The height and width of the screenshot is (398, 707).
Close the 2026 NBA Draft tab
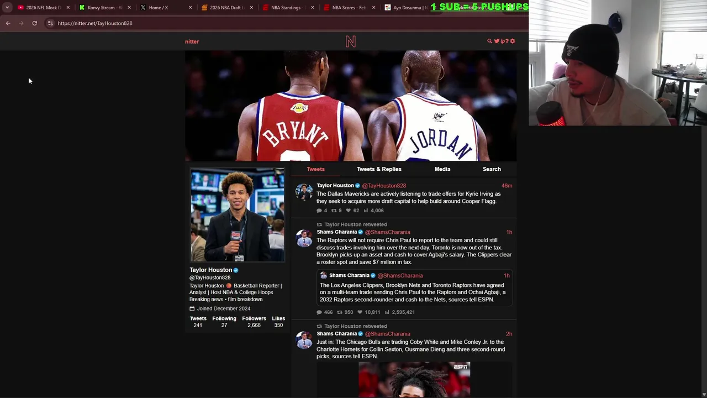[251, 8]
